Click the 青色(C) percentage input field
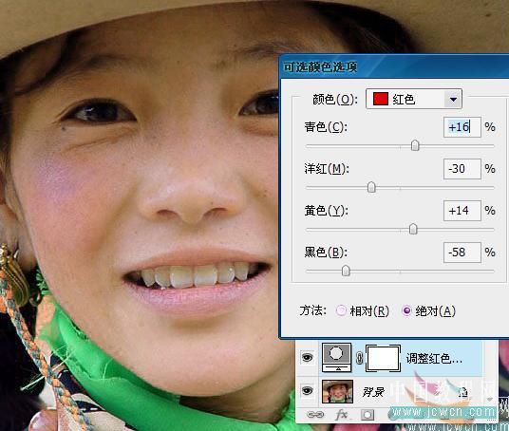This screenshot has width=509, height=431. [x=462, y=127]
